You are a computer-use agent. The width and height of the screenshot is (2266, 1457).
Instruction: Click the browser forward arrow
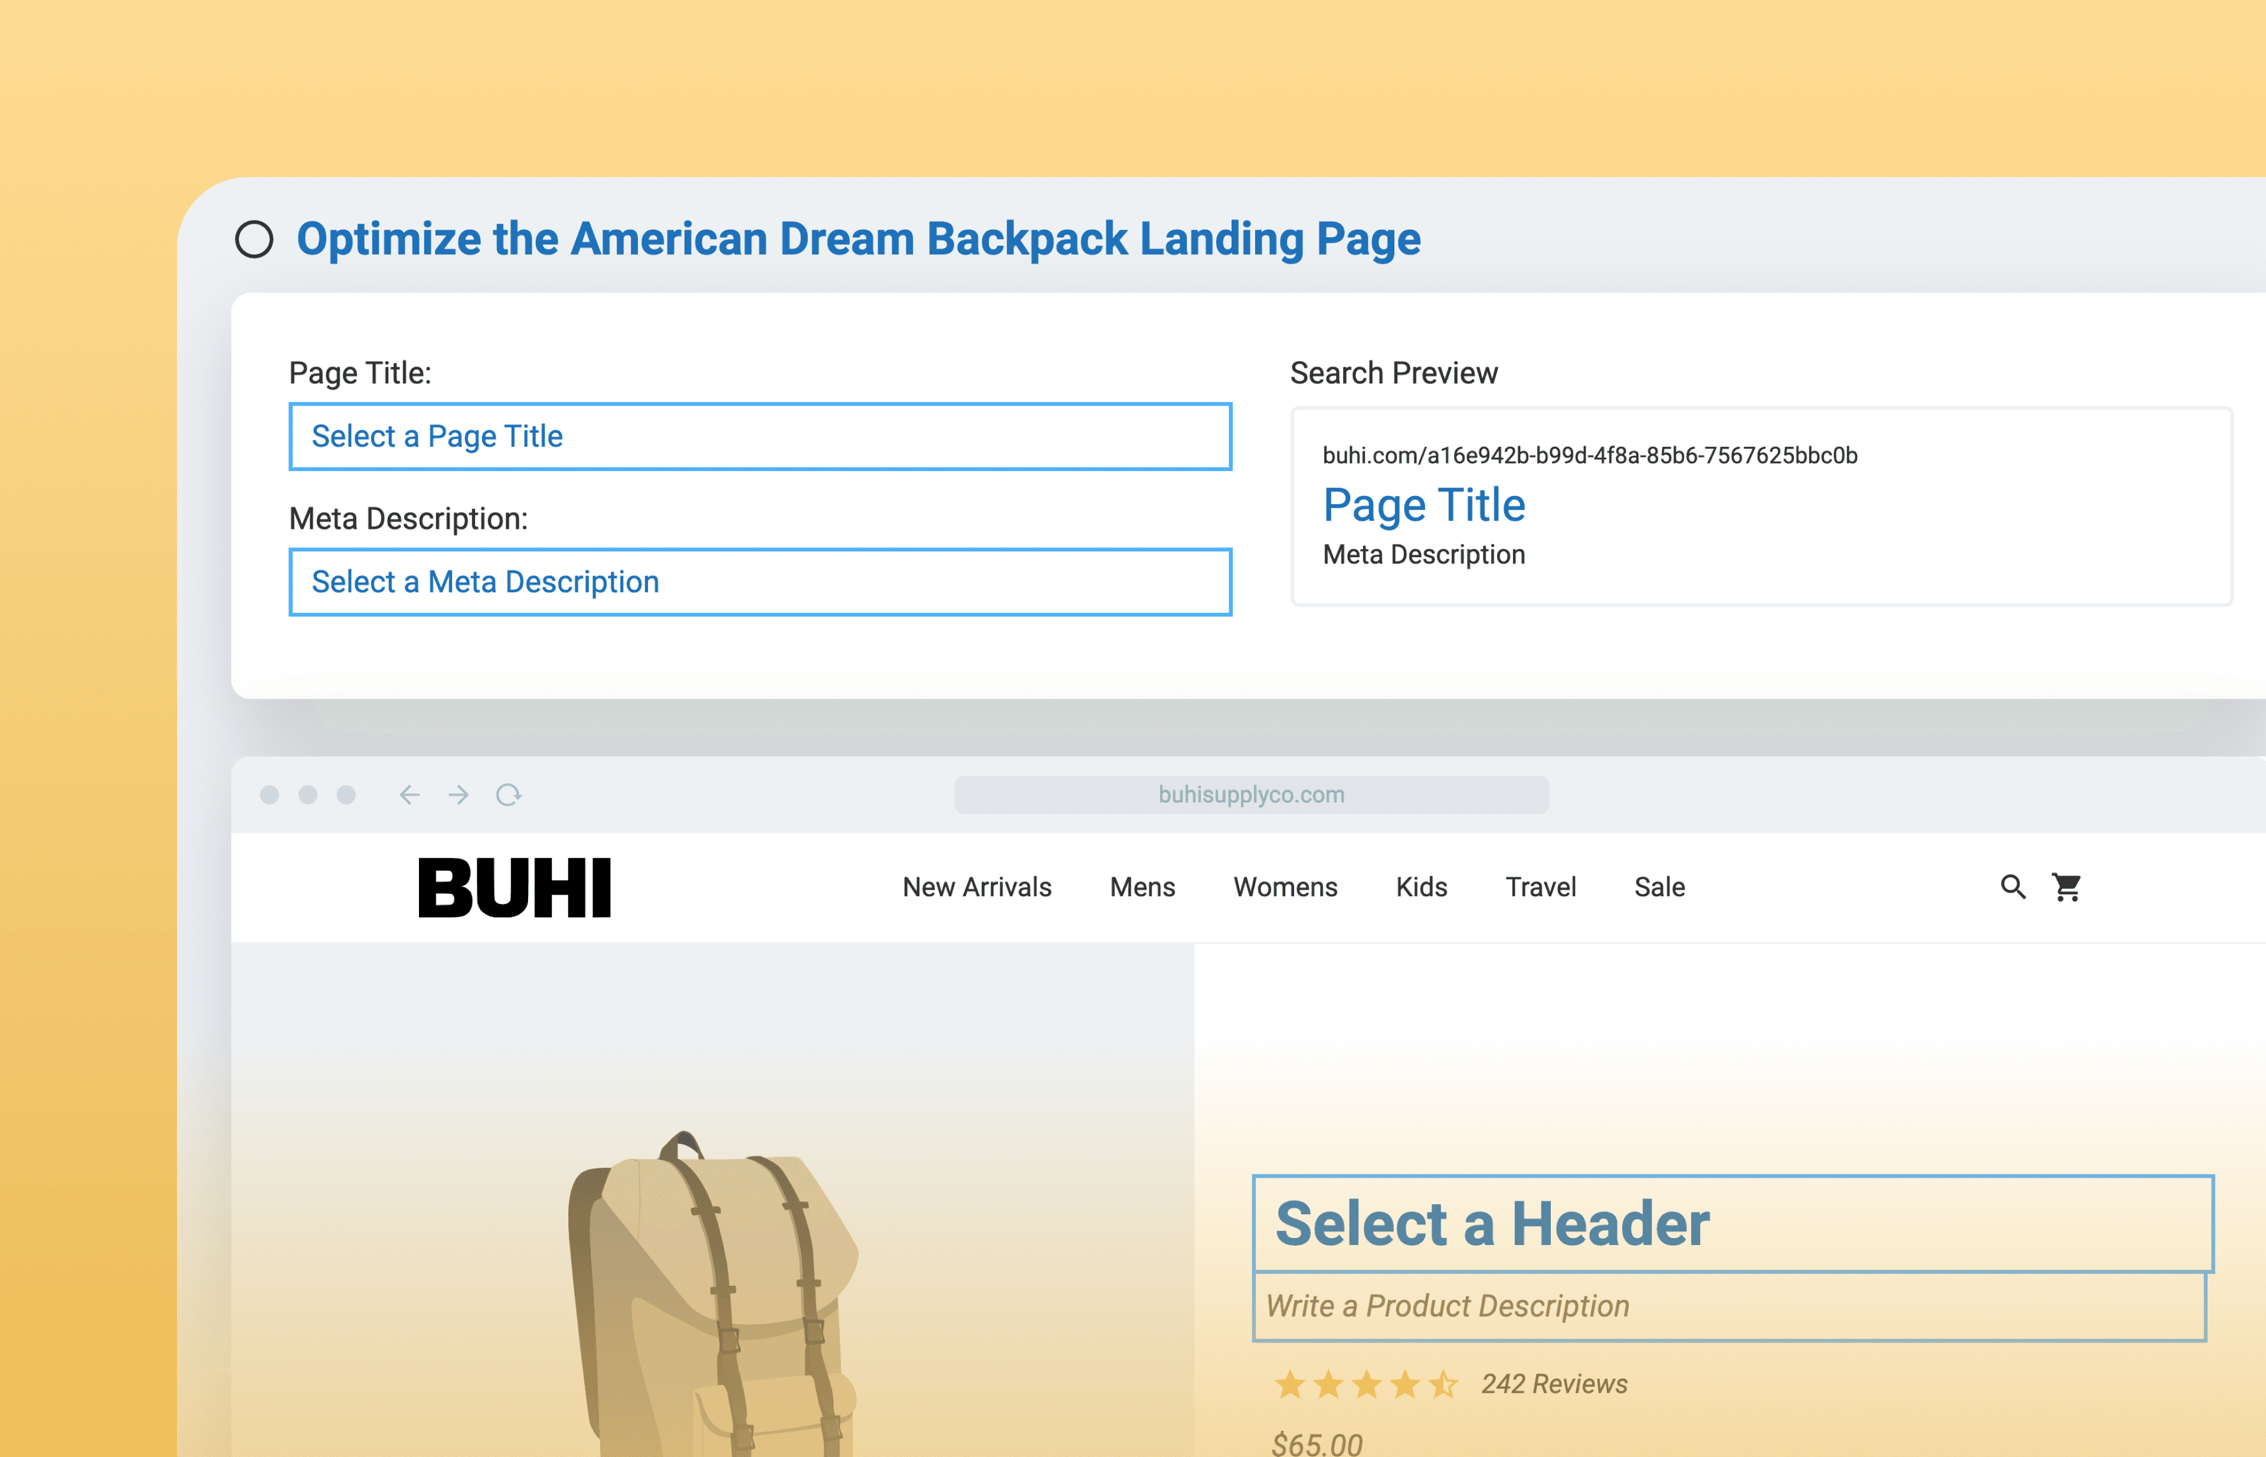pos(459,795)
